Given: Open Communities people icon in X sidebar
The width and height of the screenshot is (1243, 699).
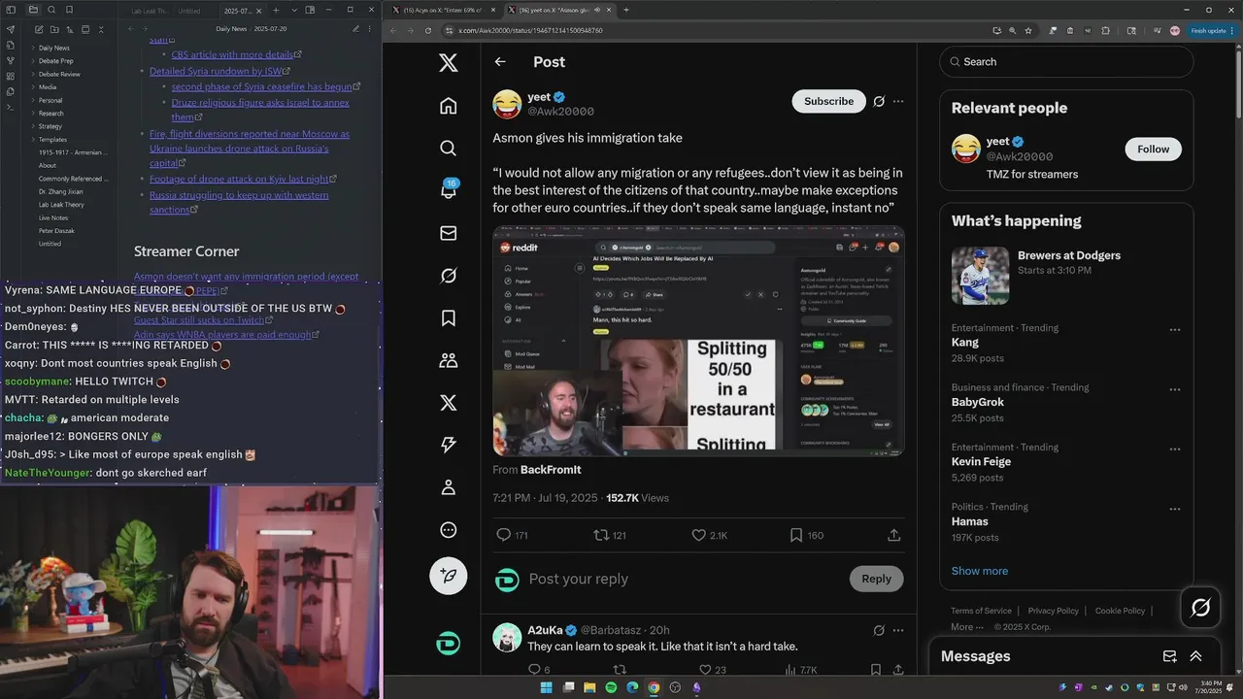Looking at the screenshot, I should (448, 360).
